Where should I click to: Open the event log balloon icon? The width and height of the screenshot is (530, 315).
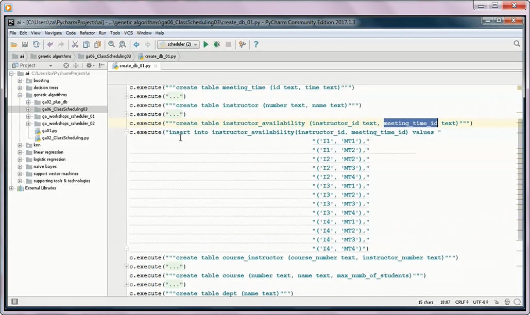coord(518,302)
